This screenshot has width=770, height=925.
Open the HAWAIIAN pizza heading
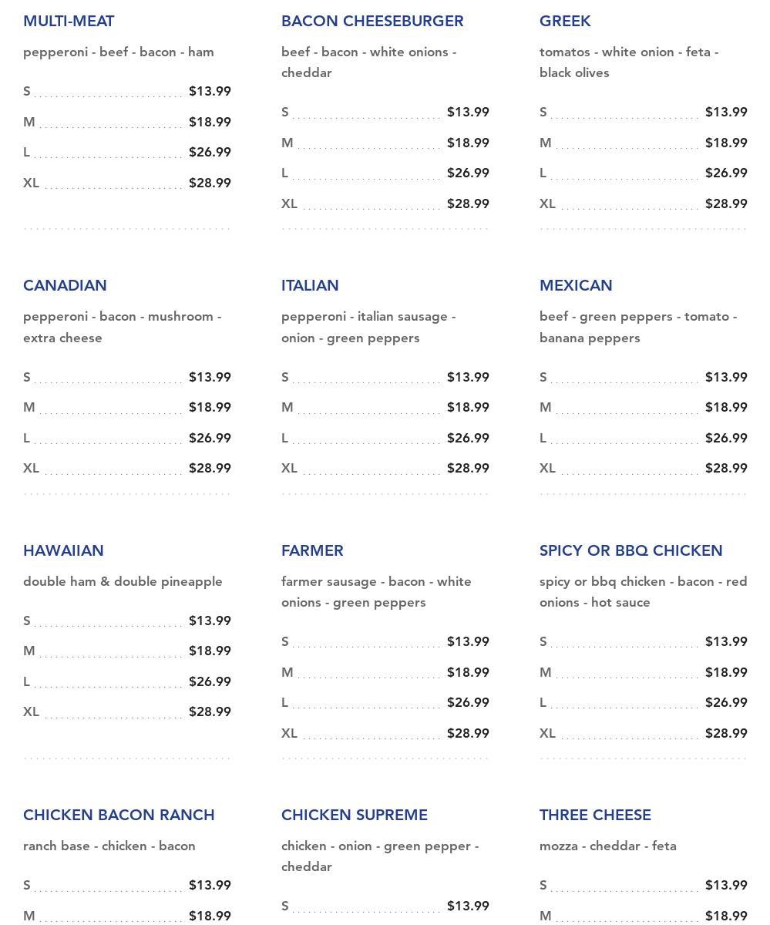63,551
